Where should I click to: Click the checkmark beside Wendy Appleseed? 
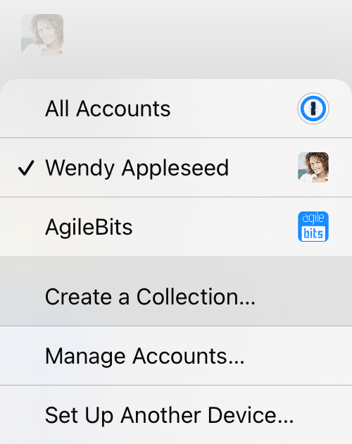point(26,168)
